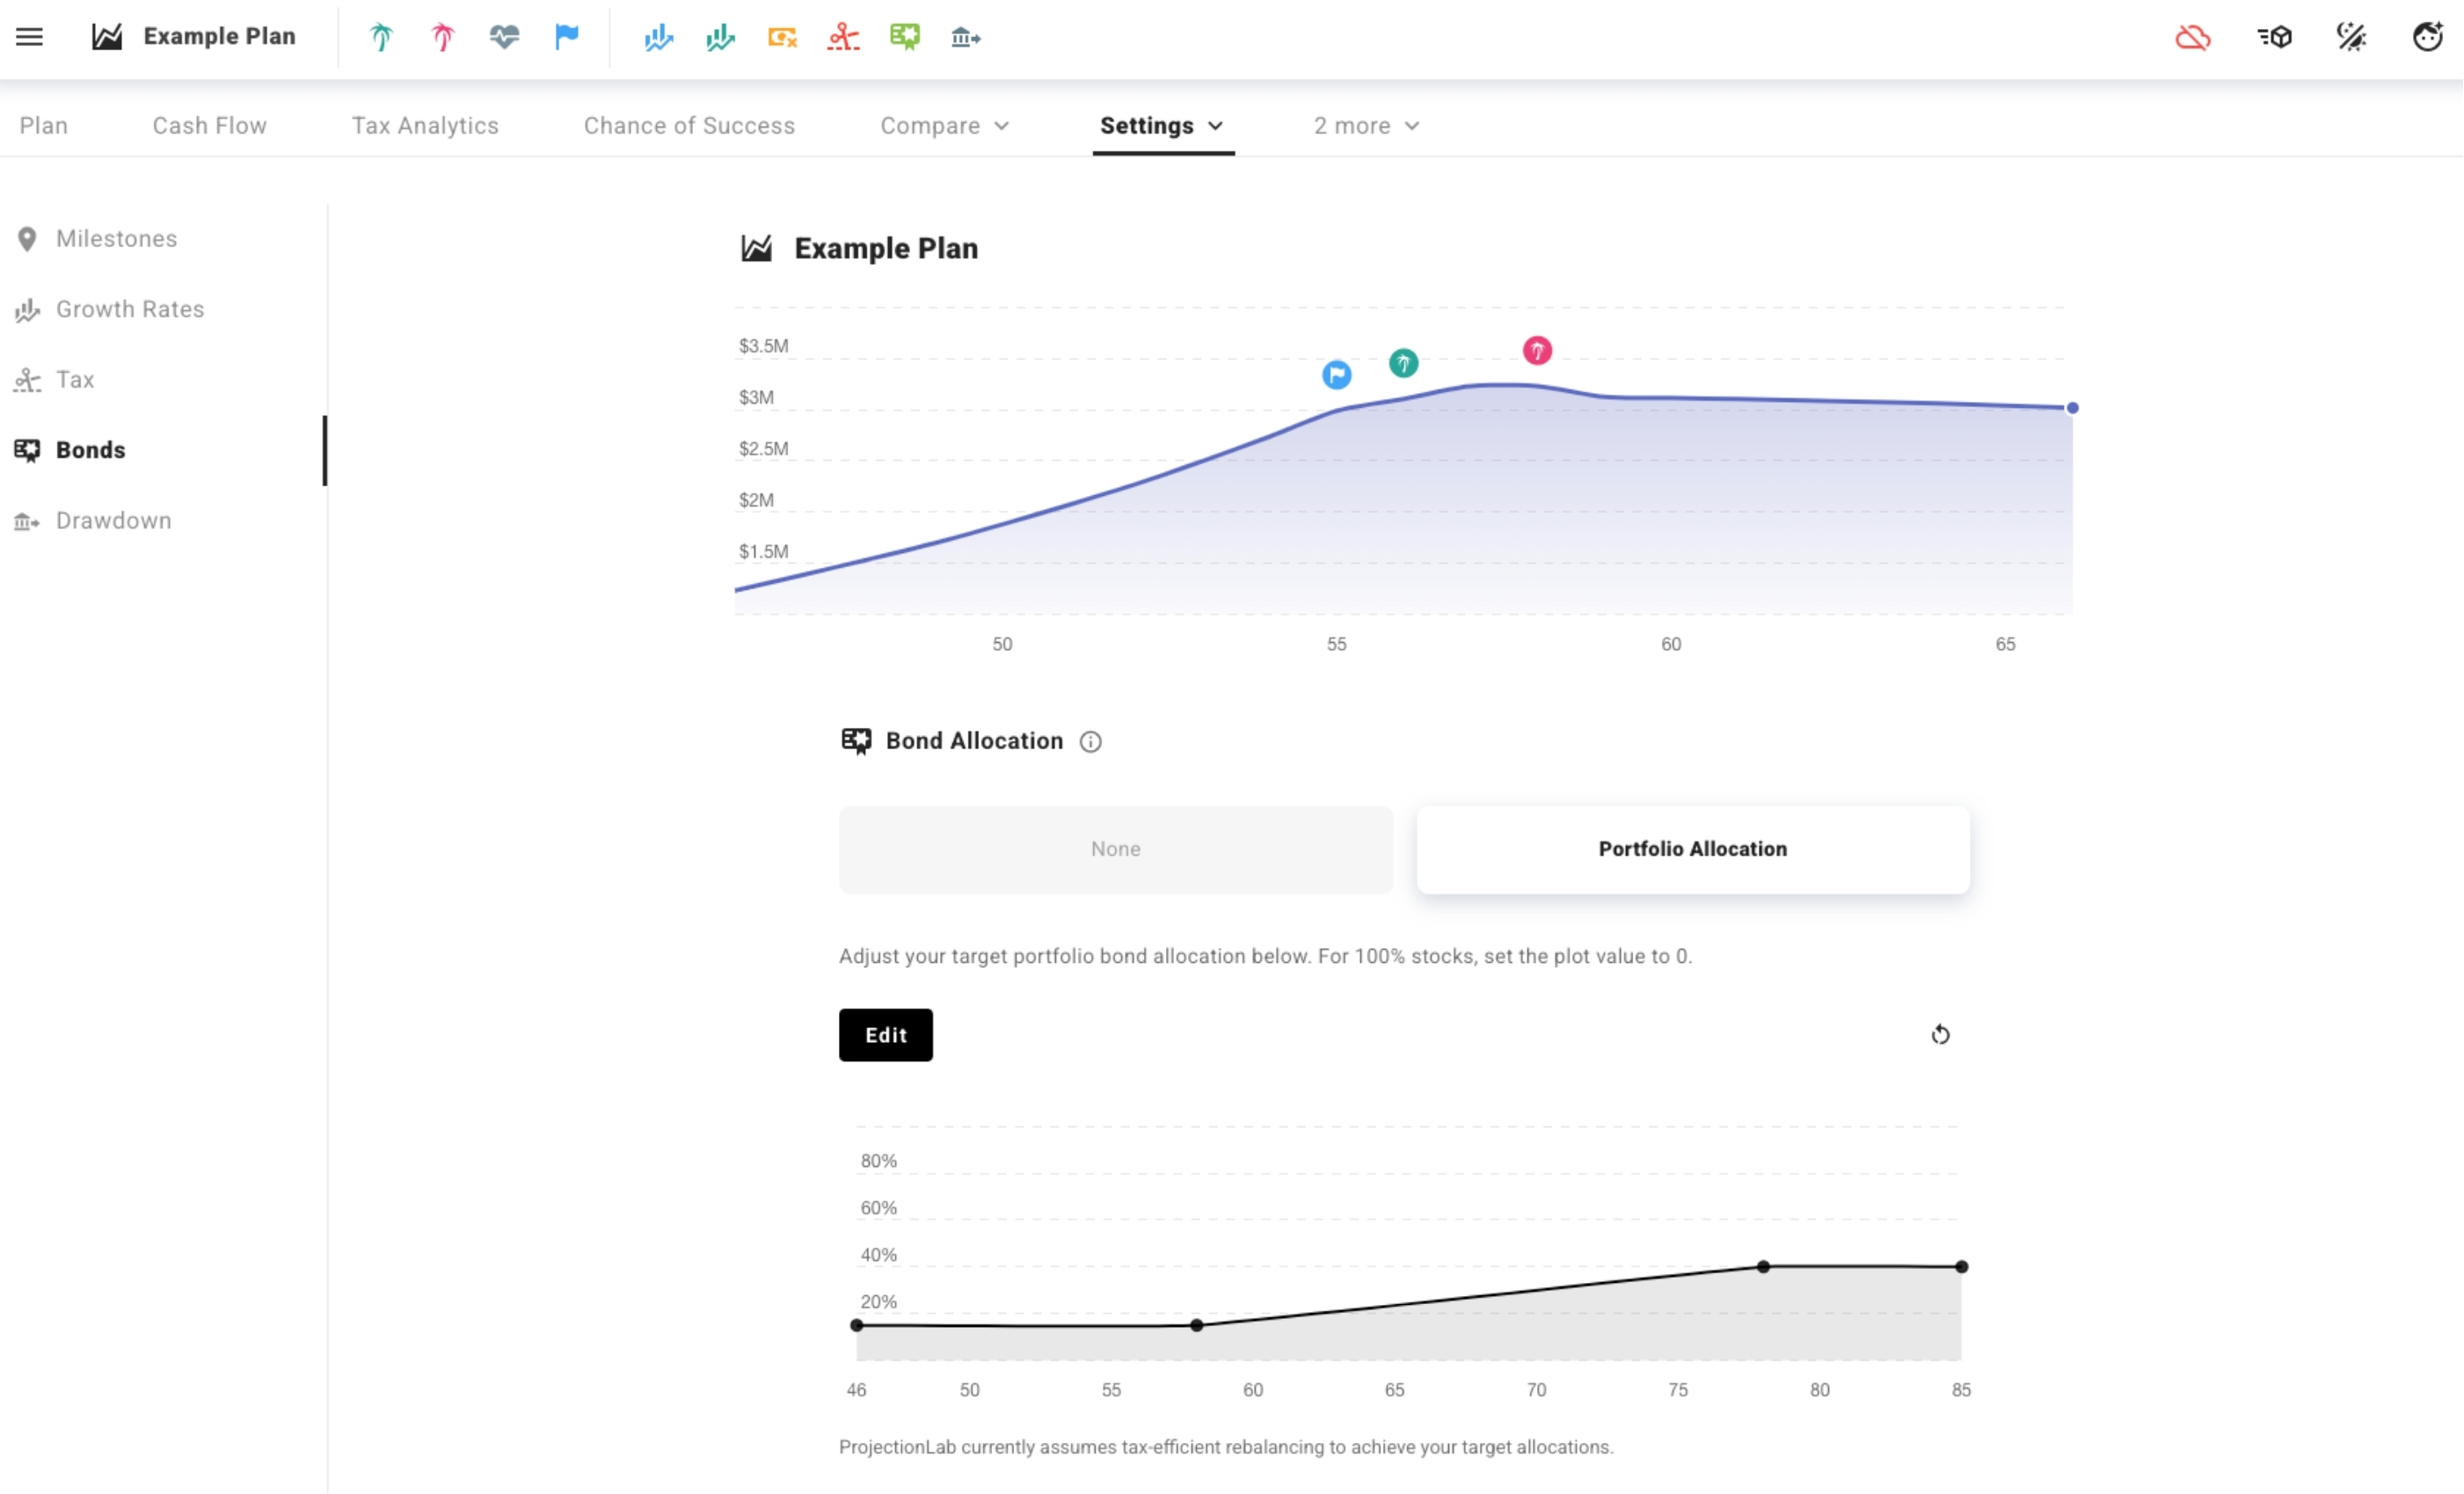The height and width of the screenshot is (1494, 2464).
Task: Expand the Settings dropdown tab
Action: tap(1162, 126)
